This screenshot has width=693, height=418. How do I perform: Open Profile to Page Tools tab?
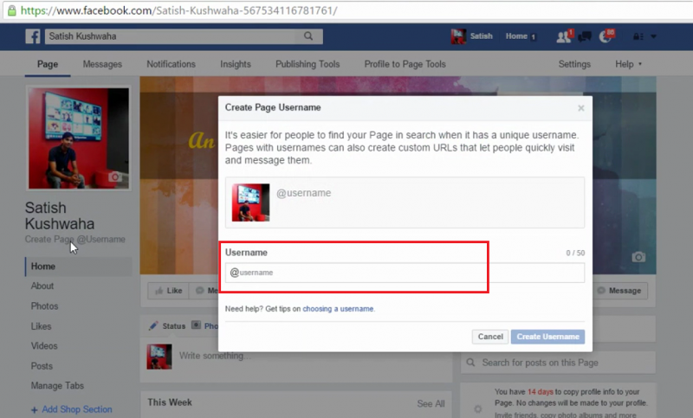[x=405, y=64]
